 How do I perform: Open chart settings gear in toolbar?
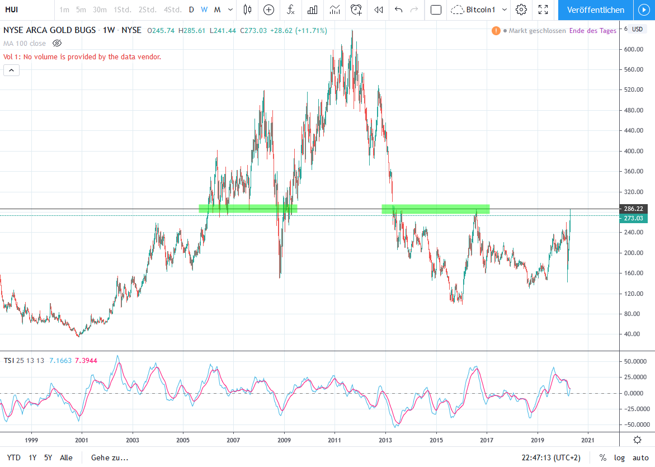pyautogui.click(x=521, y=10)
